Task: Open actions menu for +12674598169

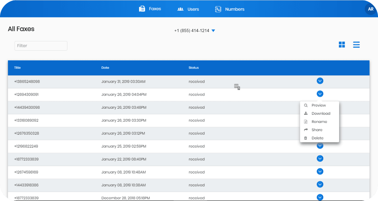Action: click(x=320, y=171)
